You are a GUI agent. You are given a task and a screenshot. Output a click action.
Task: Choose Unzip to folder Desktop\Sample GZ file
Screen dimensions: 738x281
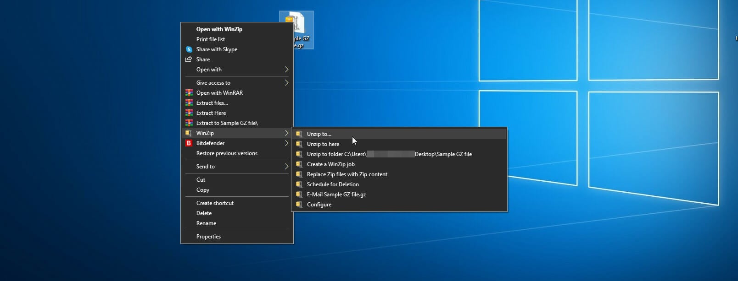(399, 154)
